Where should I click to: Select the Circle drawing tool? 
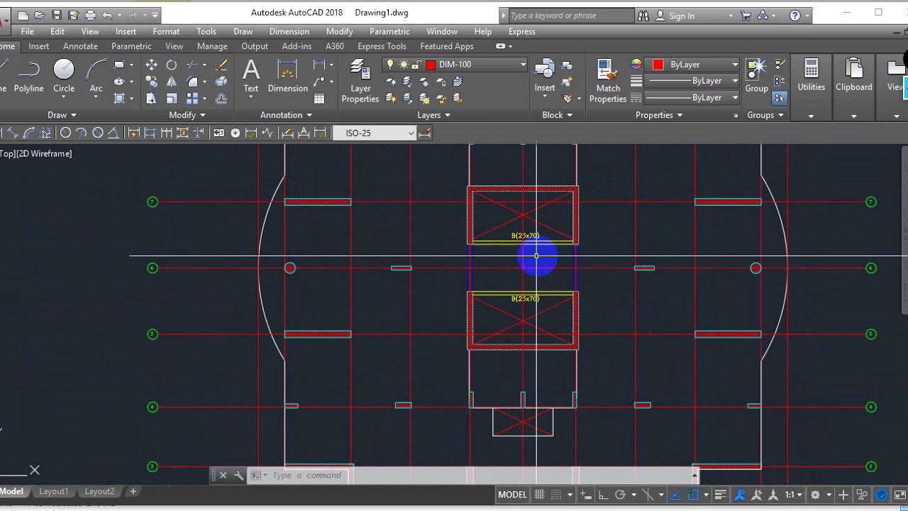(x=64, y=77)
